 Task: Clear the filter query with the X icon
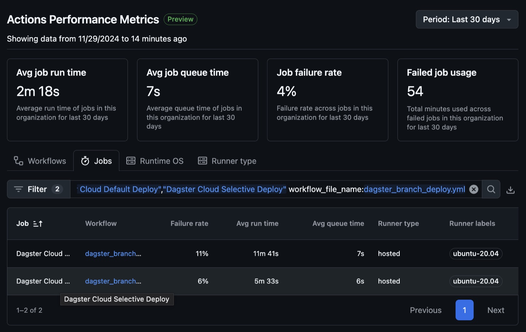(x=473, y=189)
